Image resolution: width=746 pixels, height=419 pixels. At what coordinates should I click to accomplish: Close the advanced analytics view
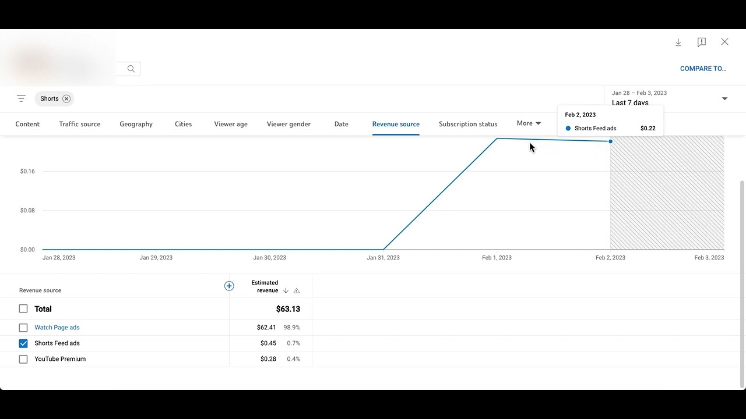(x=725, y=42)
